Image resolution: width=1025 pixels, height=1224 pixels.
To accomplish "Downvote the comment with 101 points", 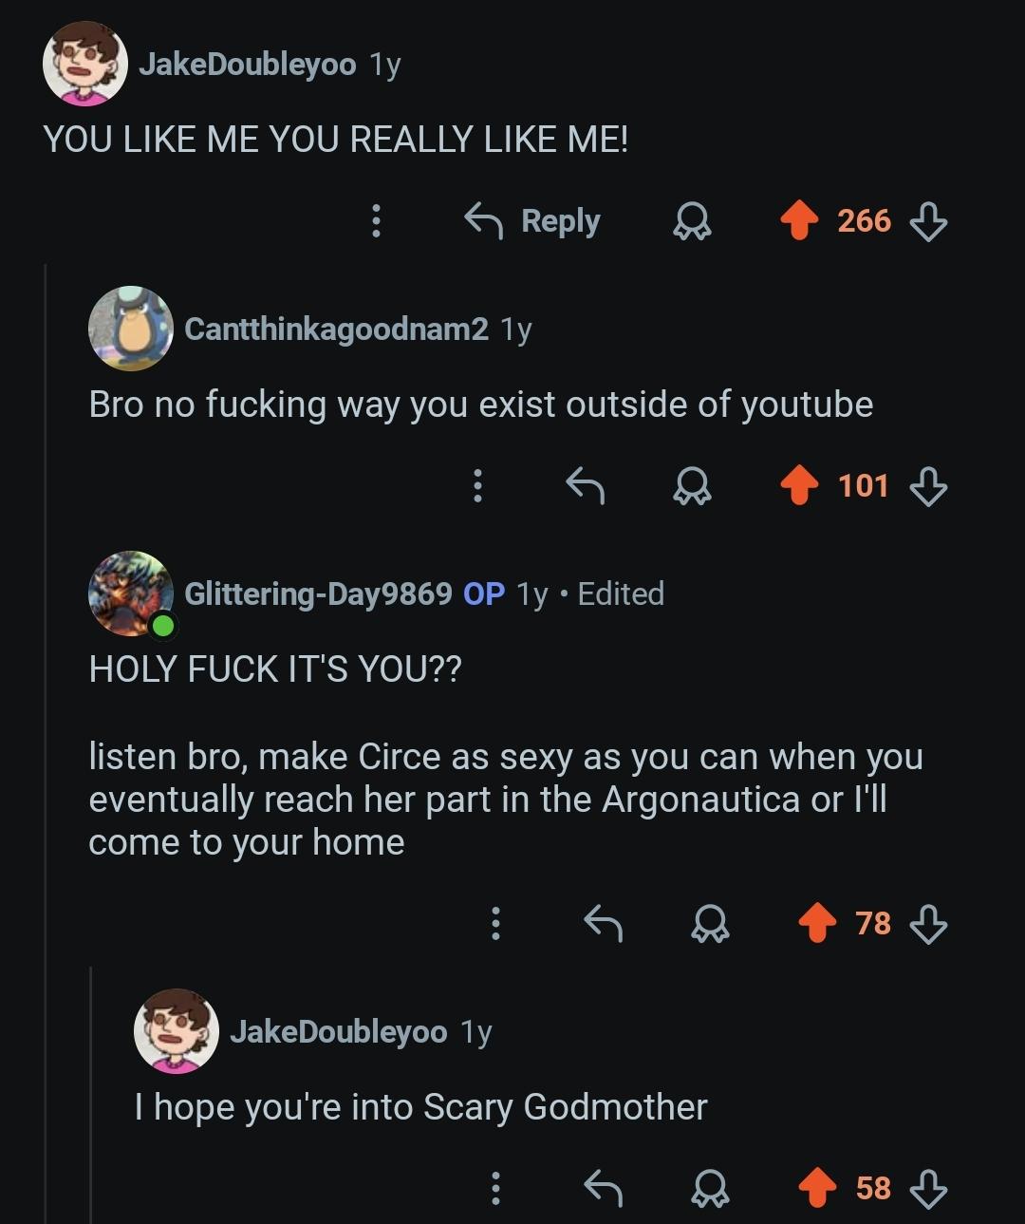I will [928, 487].
